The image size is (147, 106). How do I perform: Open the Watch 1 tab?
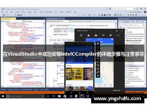coord(47,89)
